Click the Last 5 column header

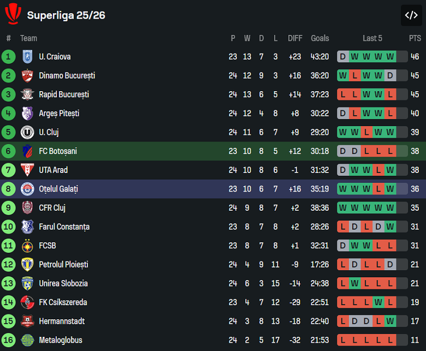(372, 38)
